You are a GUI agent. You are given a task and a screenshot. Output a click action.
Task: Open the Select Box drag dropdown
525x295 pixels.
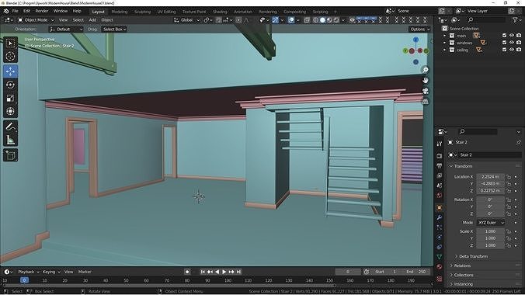pos(114,29)
